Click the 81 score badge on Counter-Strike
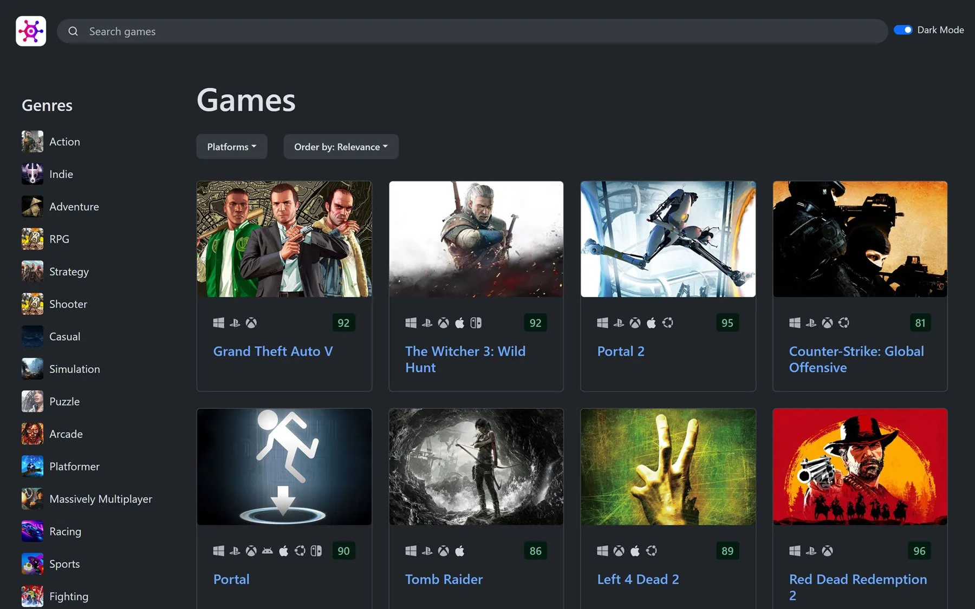Image resolution: width=975 pixels, height=609 pixels. click(x=920, y=323)
